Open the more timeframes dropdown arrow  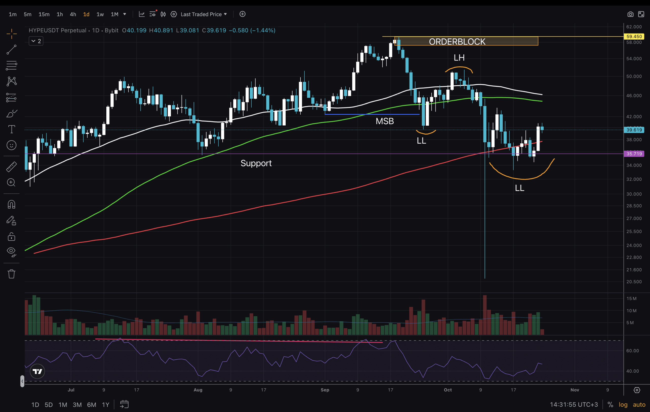pos(124,14)
